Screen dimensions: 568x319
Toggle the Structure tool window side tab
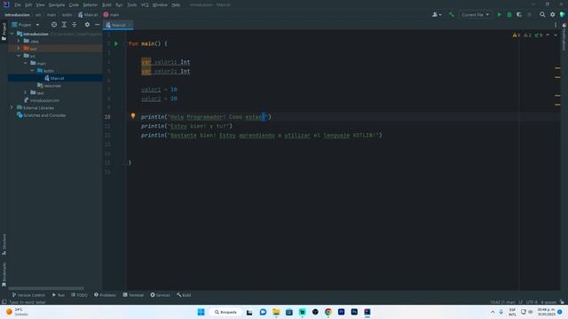click(4, 245)
